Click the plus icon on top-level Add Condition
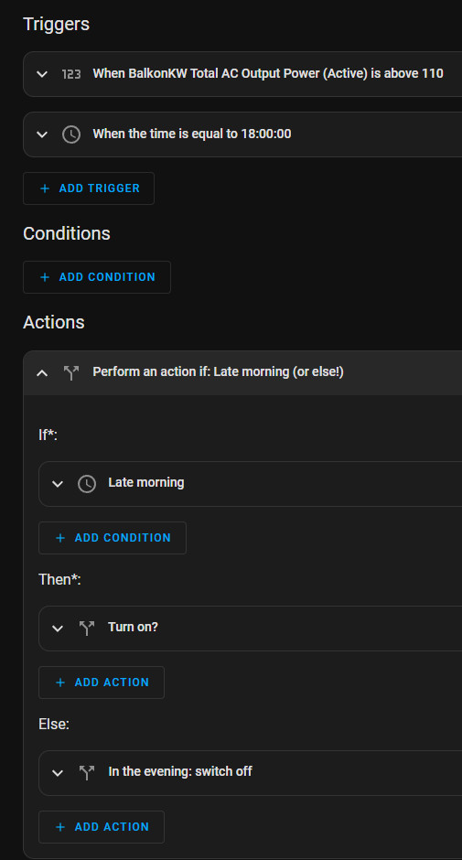Viewport: 462px width, 860px height. 45,277
